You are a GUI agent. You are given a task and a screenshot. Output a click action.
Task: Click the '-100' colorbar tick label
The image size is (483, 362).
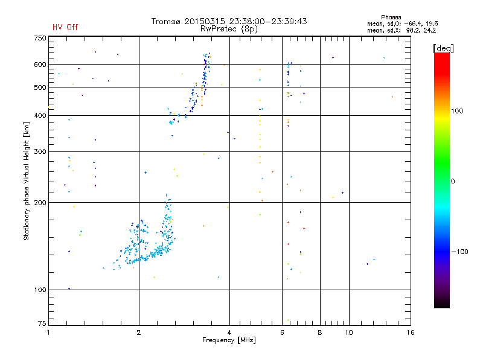click(460, 252)
